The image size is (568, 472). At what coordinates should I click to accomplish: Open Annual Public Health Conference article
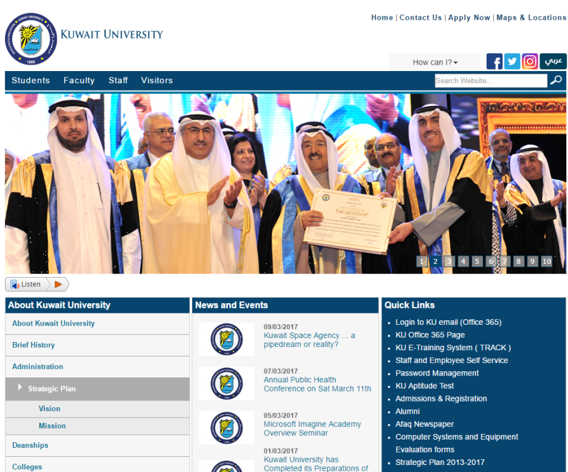pos(317,384)
